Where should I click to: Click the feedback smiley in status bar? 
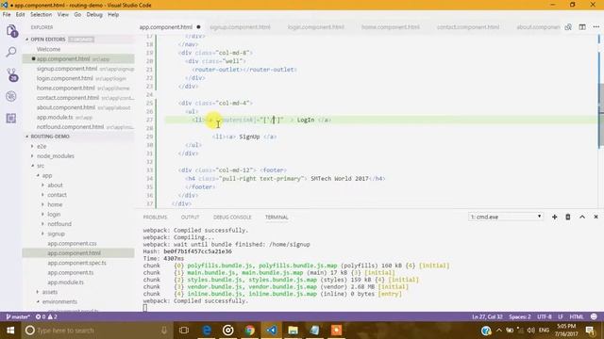594,316
